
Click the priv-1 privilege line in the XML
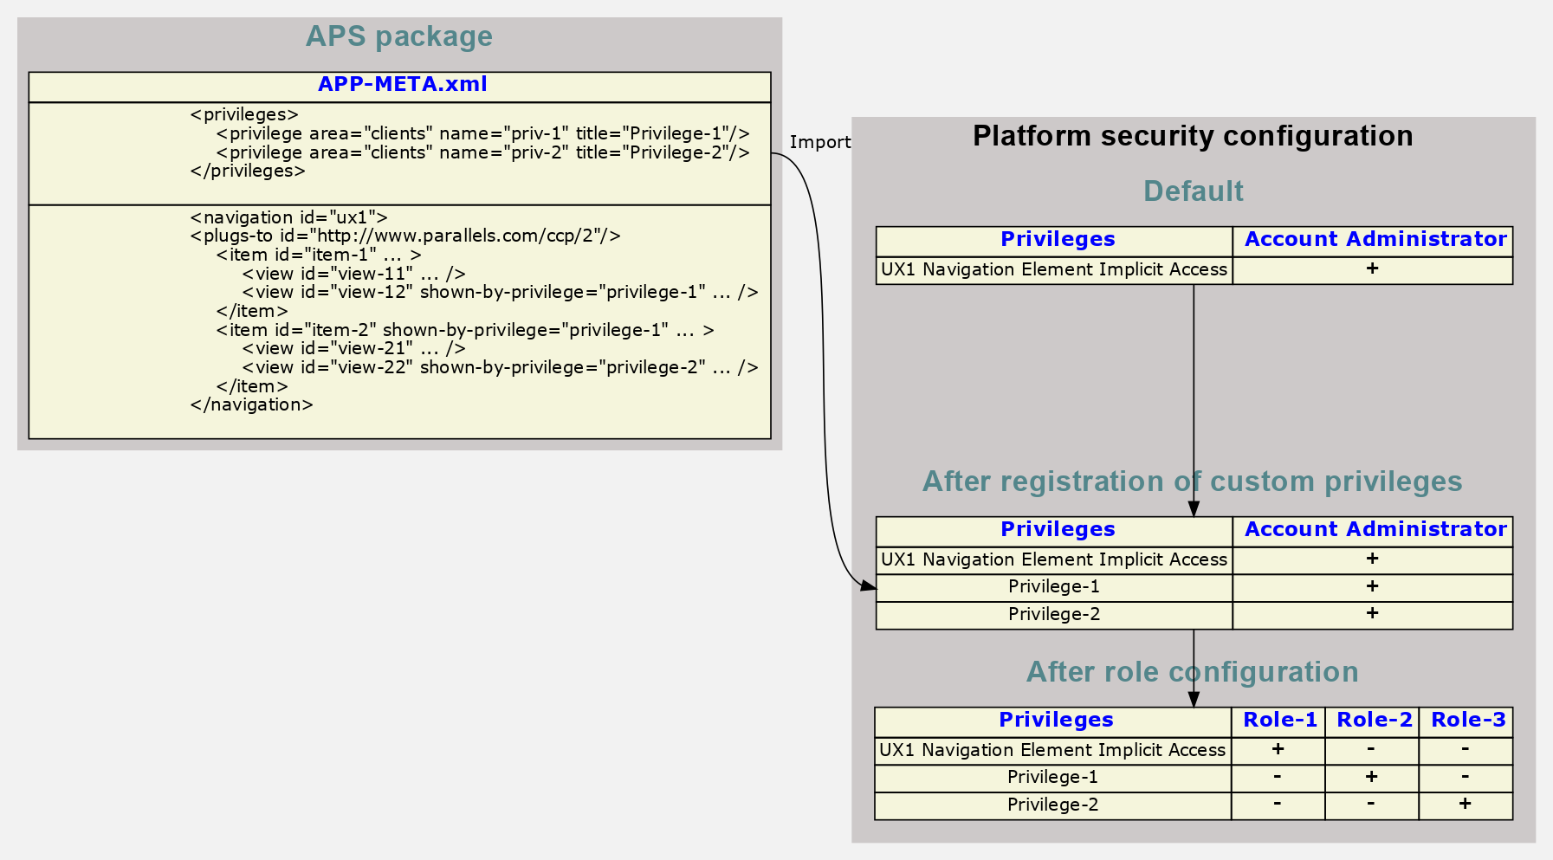482,133
